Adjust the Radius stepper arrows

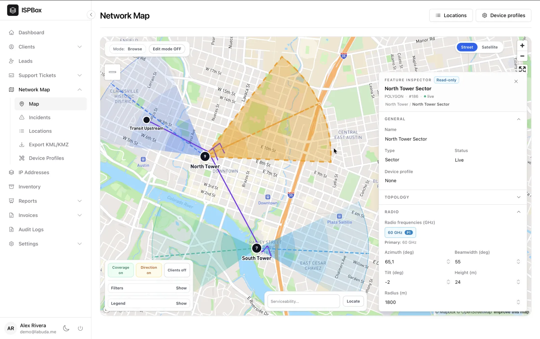(x=518, y=302)
